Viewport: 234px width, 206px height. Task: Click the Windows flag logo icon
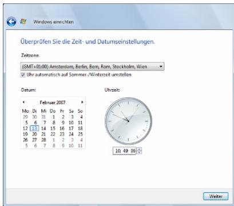(23, 21)
